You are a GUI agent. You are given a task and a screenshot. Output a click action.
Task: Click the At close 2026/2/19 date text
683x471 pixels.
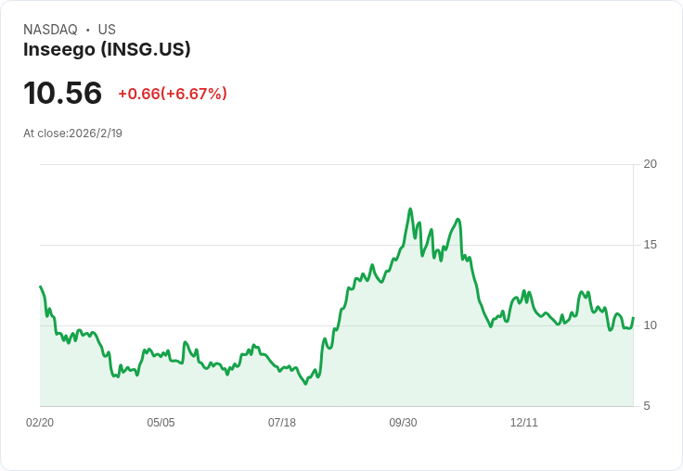point(72,134)
